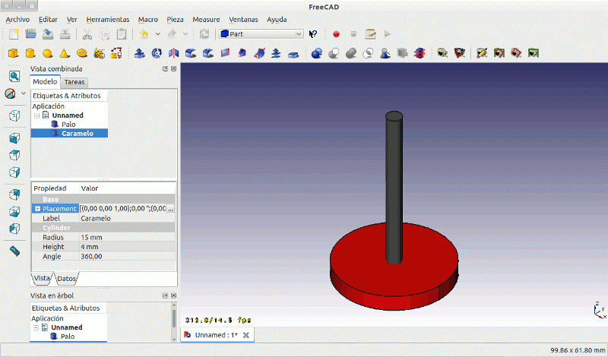This screenshot has width=608, height=357.
Task: Select the Palo object in tree
Action: pyautogui.click(x=68, y=124)
